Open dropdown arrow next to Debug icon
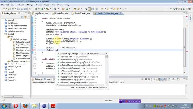The width and height of the screenshot is (193, 109). (x=39, y=9)
